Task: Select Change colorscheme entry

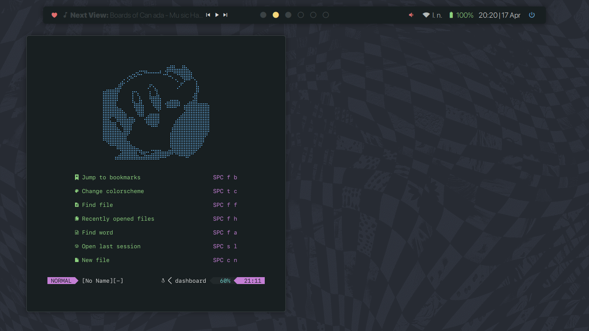Action: [113, 191]
